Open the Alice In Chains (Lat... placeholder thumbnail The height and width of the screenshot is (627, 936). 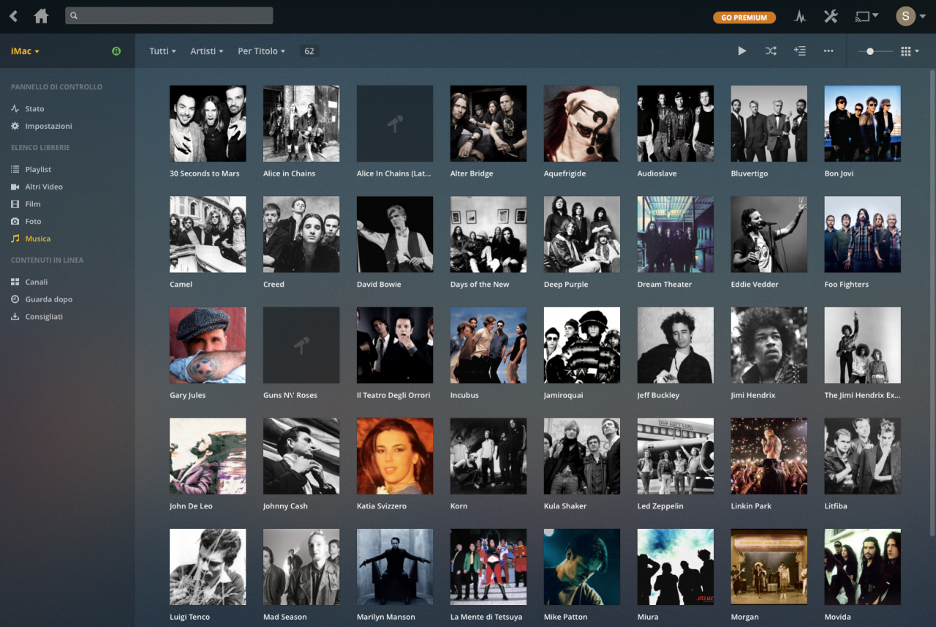click(395, 124)
